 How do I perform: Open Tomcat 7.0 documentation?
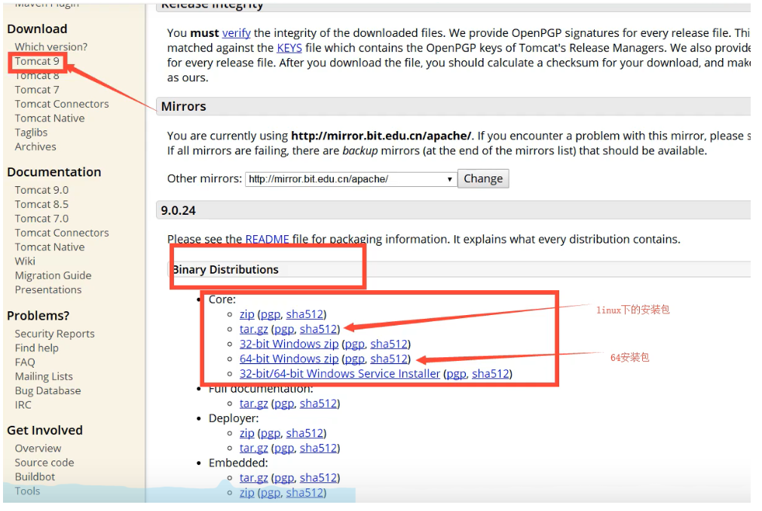click(41, 219)
